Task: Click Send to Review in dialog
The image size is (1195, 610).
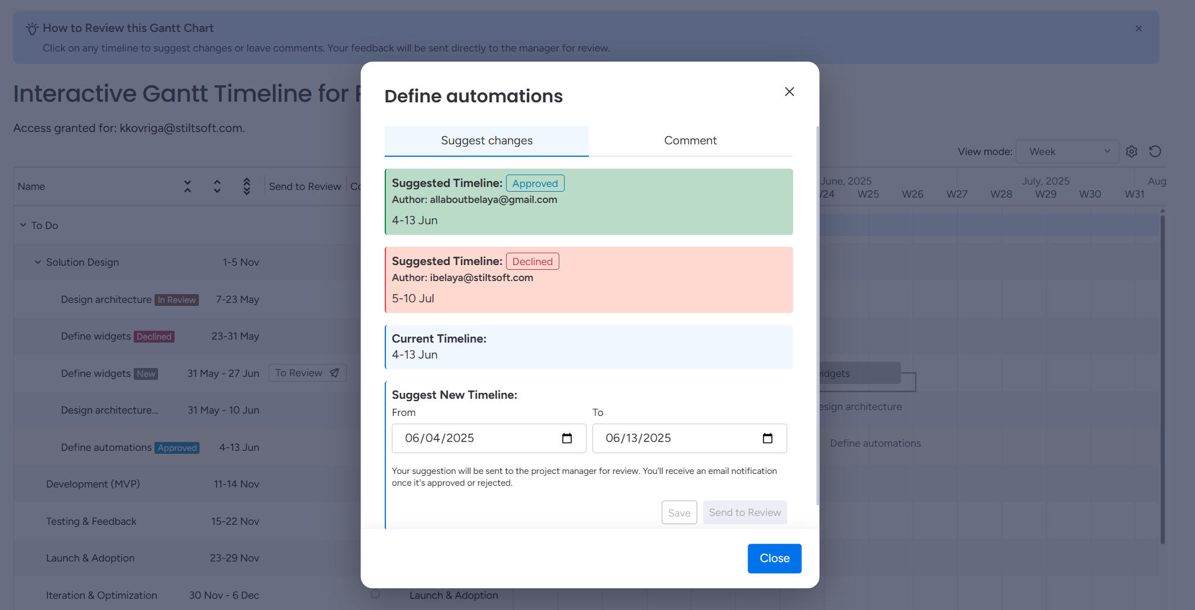Action: [x=745, y=512]
